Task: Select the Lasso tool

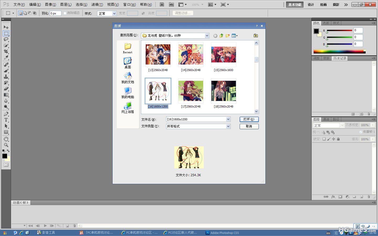Action: click(6, 39)
